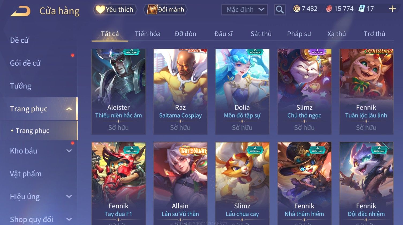Tap the gold coin balance icon
The width and height of the screenshot is (403, 225).
click(296, 9)
